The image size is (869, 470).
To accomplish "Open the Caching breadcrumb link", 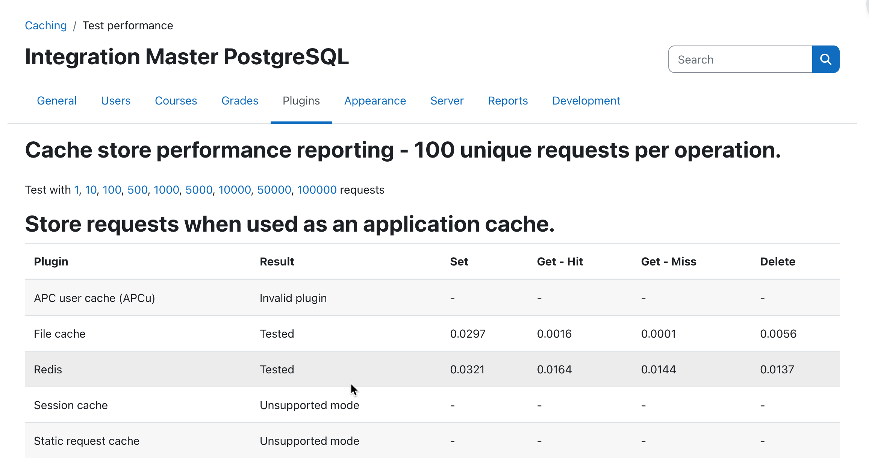I will pyautogui.click(x=46, y=26).
